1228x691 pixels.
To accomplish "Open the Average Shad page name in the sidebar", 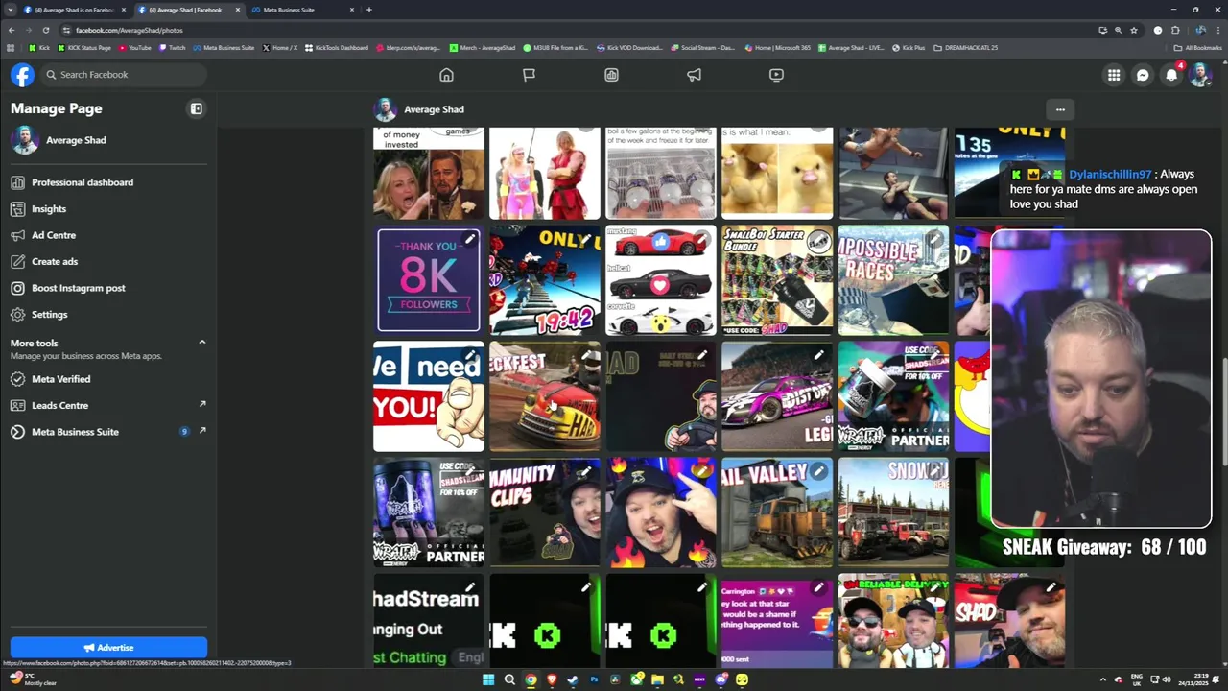I will click(76, 140).
